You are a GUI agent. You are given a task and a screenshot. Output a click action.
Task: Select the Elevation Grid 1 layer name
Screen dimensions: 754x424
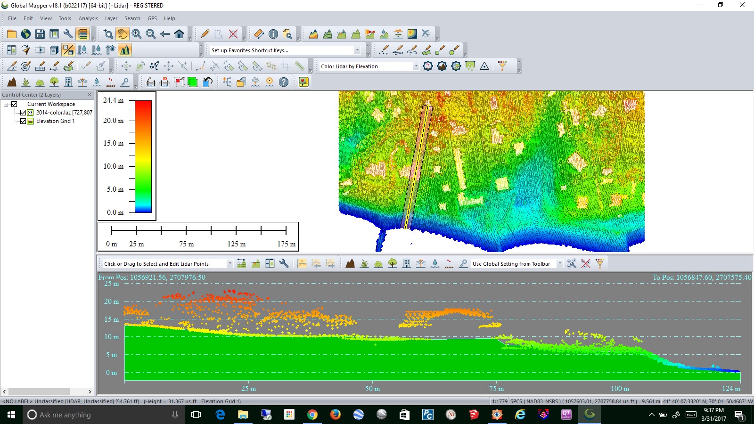click(x=56, y=121)
